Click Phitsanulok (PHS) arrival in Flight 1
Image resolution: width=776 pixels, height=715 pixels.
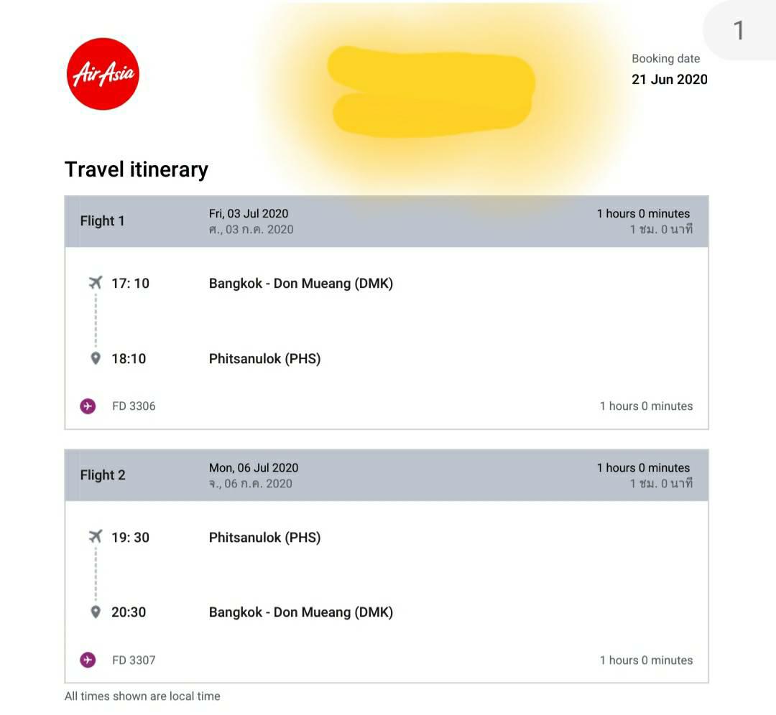[264, 358]
